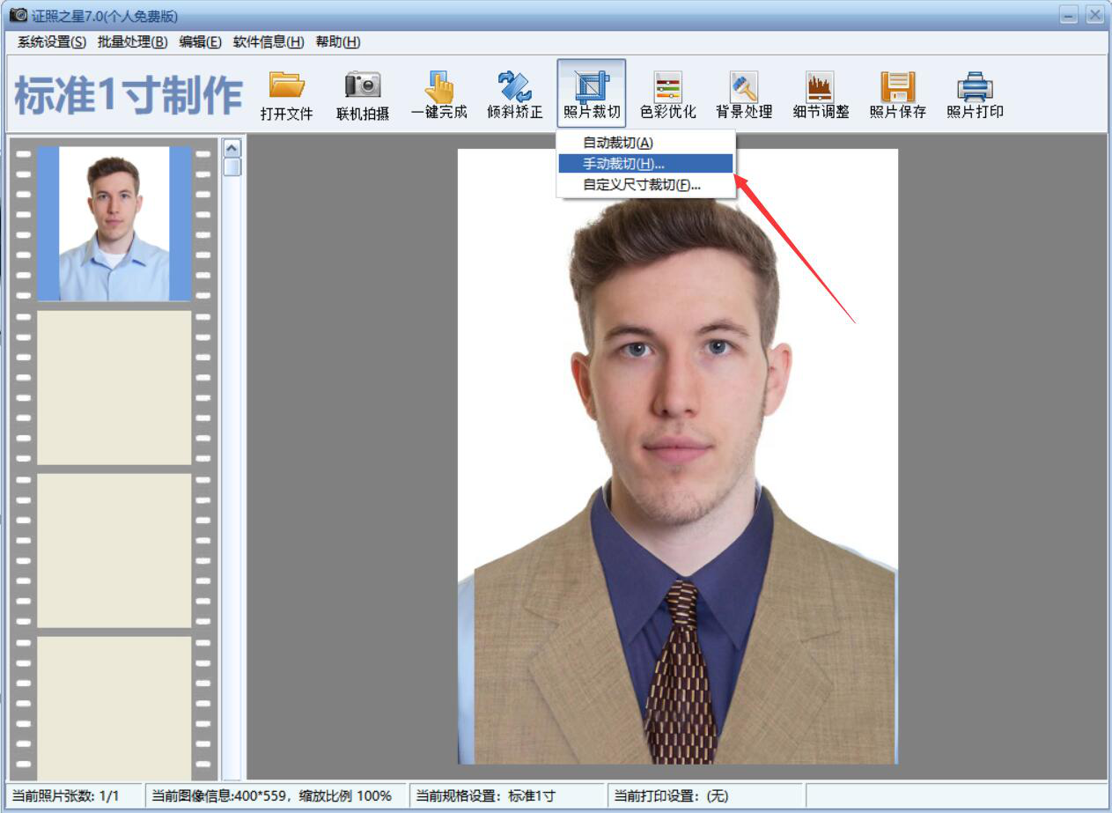This screenshot has height=813, width=1112.
Task: Open the edit (编辑) menu
Action: 200,42
